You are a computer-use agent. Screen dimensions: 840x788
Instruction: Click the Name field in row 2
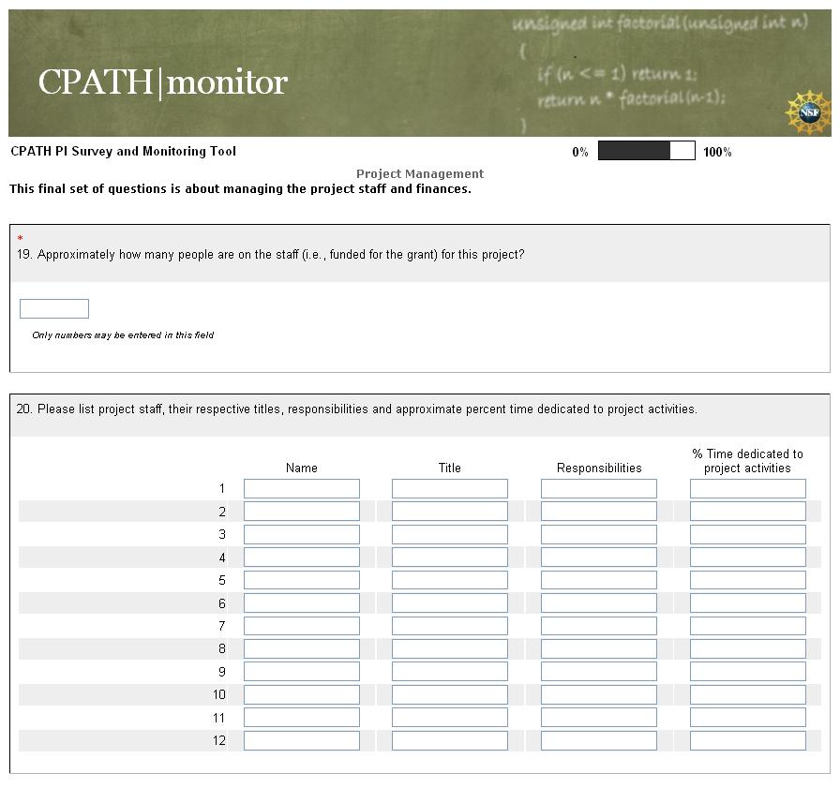tap(302, 512)
